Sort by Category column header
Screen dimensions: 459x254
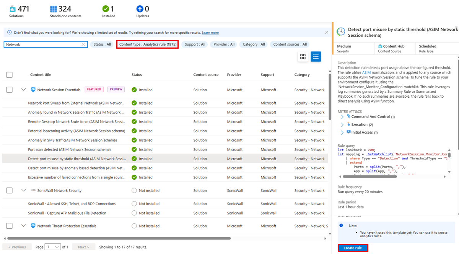click(x=302, y=75)
